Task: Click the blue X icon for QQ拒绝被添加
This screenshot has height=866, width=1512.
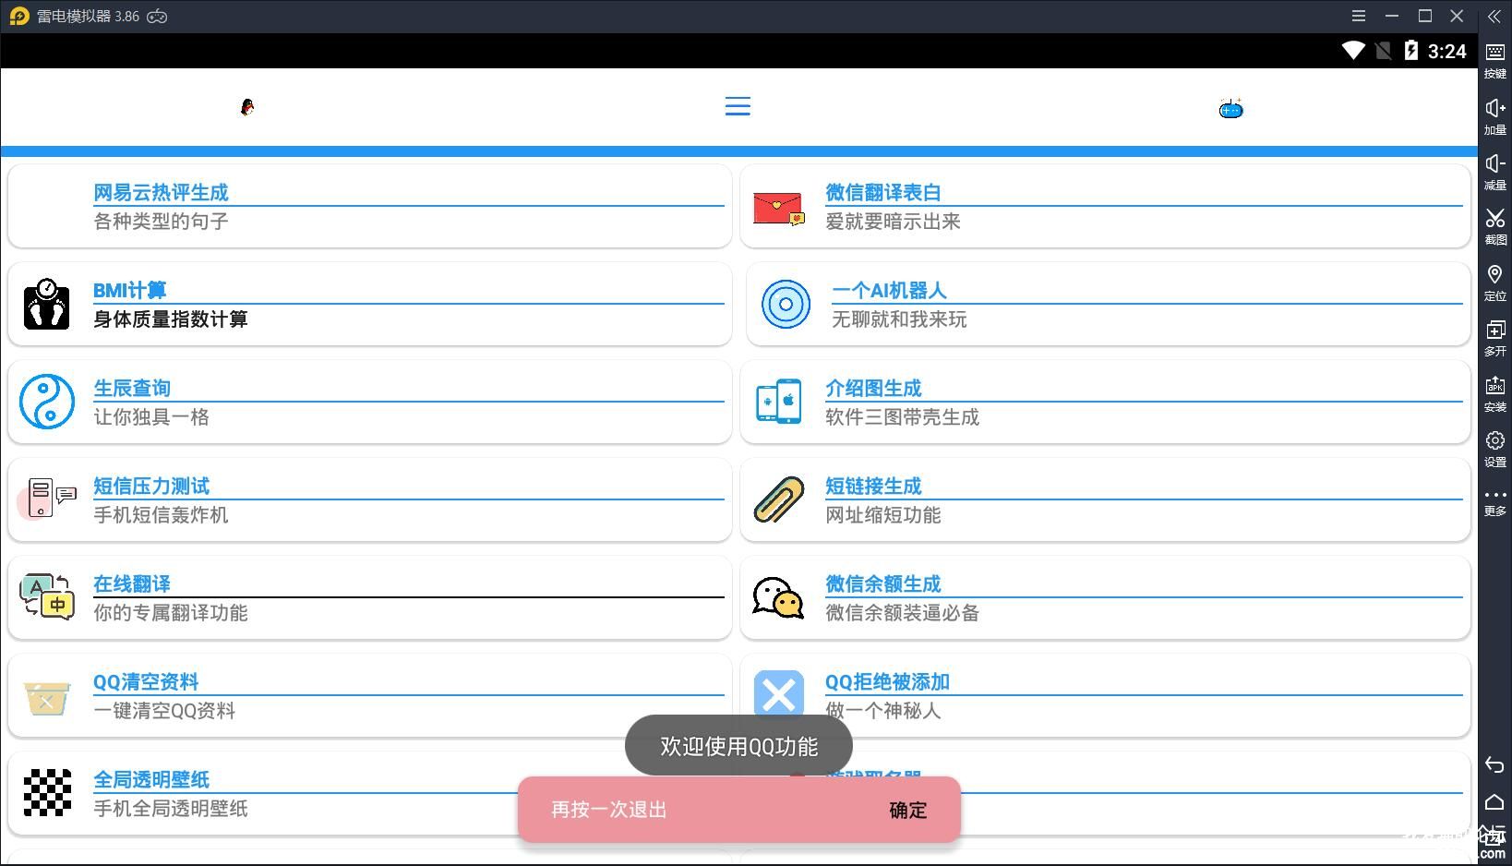Action: coord(778,694)
